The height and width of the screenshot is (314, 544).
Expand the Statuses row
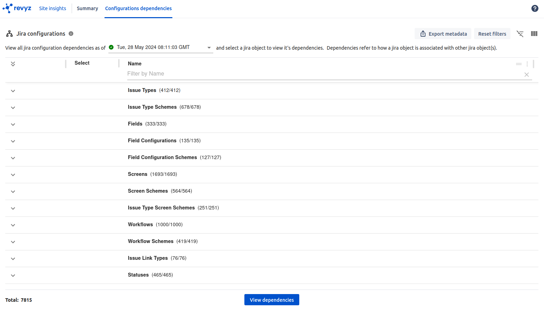tap(13, 275)
